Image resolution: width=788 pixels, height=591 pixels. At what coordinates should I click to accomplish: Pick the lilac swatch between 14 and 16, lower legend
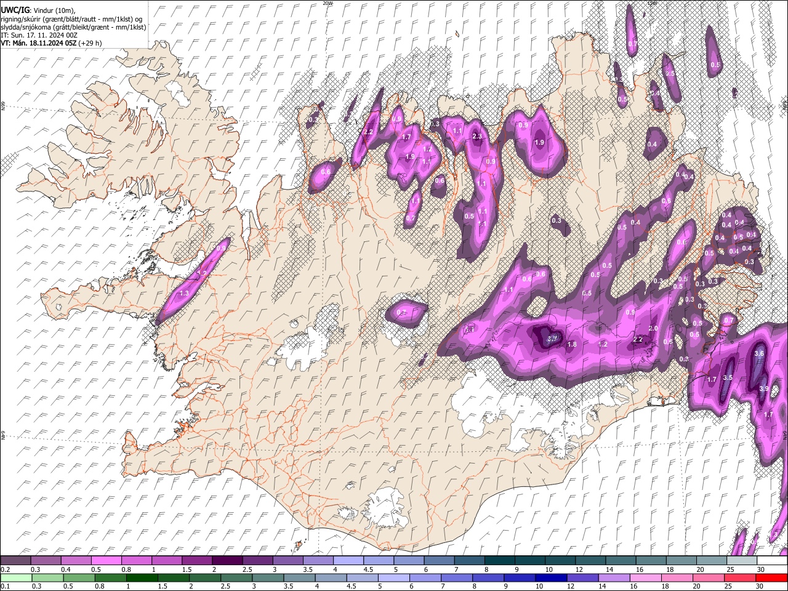point(614,577)
